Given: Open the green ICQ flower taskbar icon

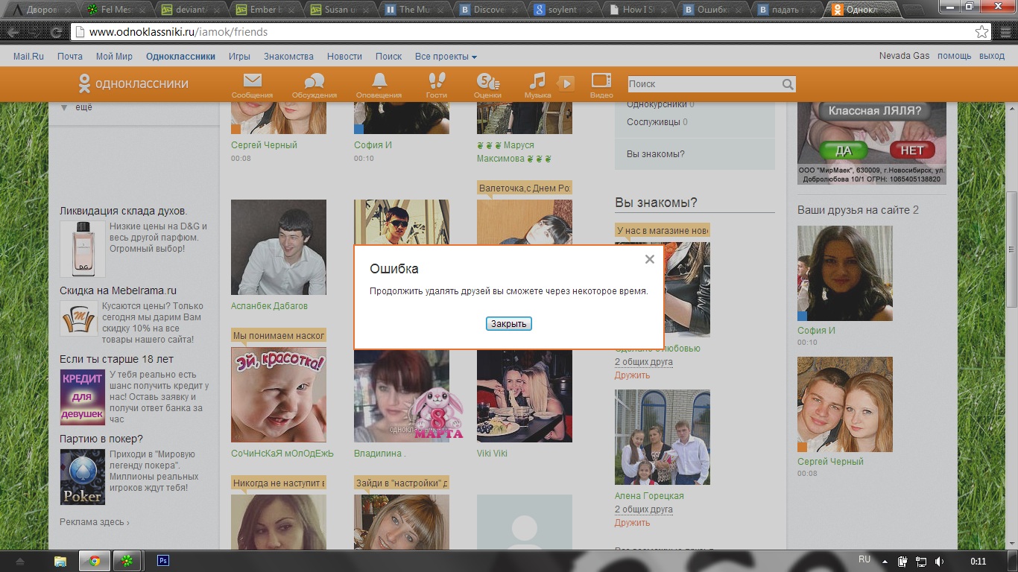Looking at the screenshot, I should point(128,561).
